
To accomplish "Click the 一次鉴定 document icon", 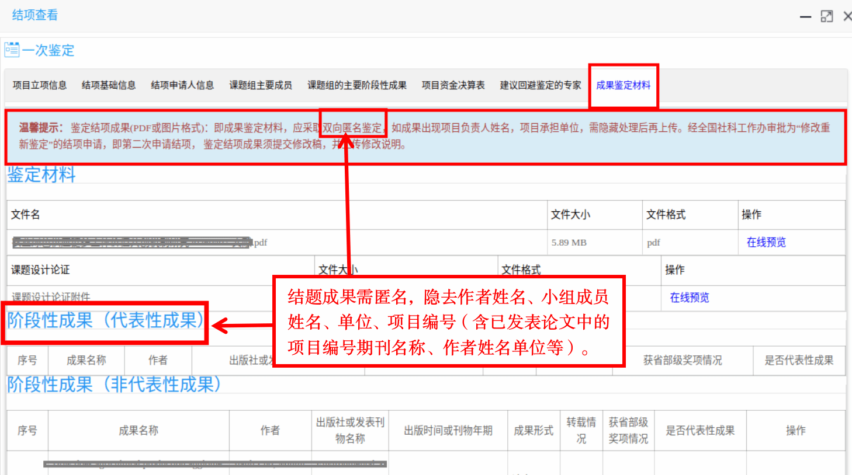I will [x=12, y=50].
